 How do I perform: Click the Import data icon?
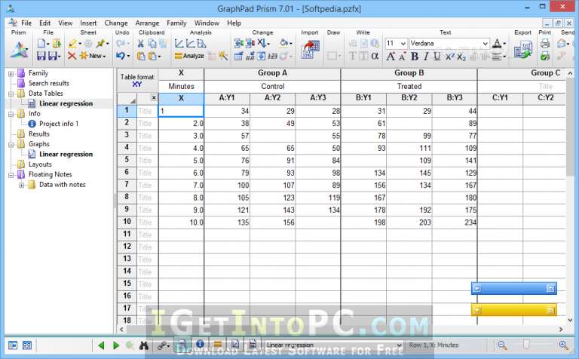coord(311,50)
